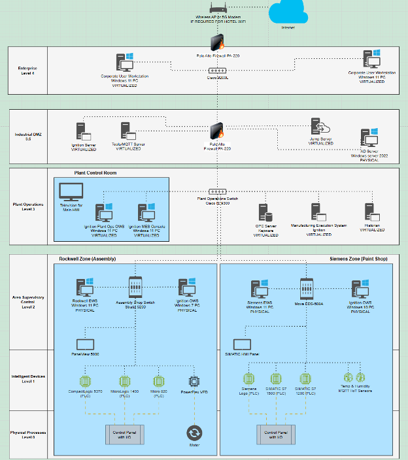The image size is (408, 460).
Task: Select the Cisco 9200L switch icon
Action: [x=217, y=71]
